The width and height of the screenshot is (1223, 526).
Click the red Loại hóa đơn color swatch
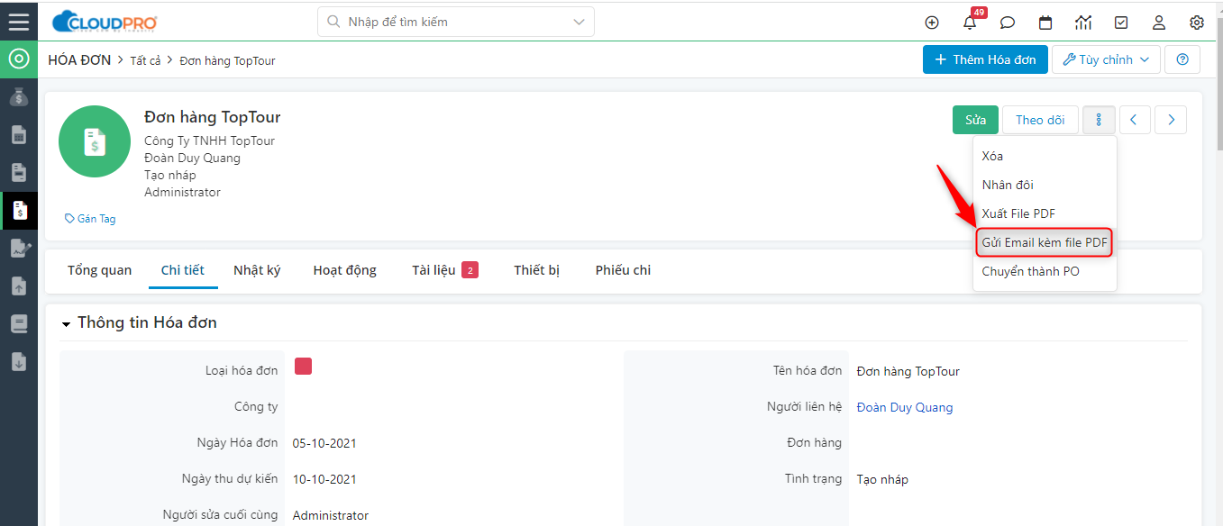tap(303, 366)
